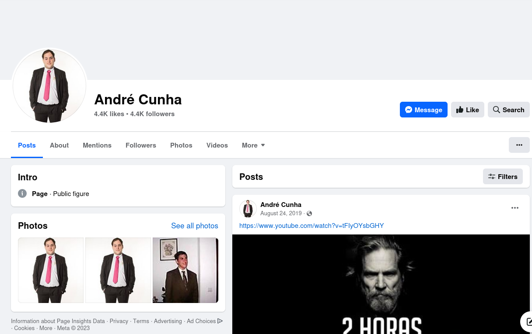Click See all photos link
This screenshot has height=334, width=532.
(194, 226)
